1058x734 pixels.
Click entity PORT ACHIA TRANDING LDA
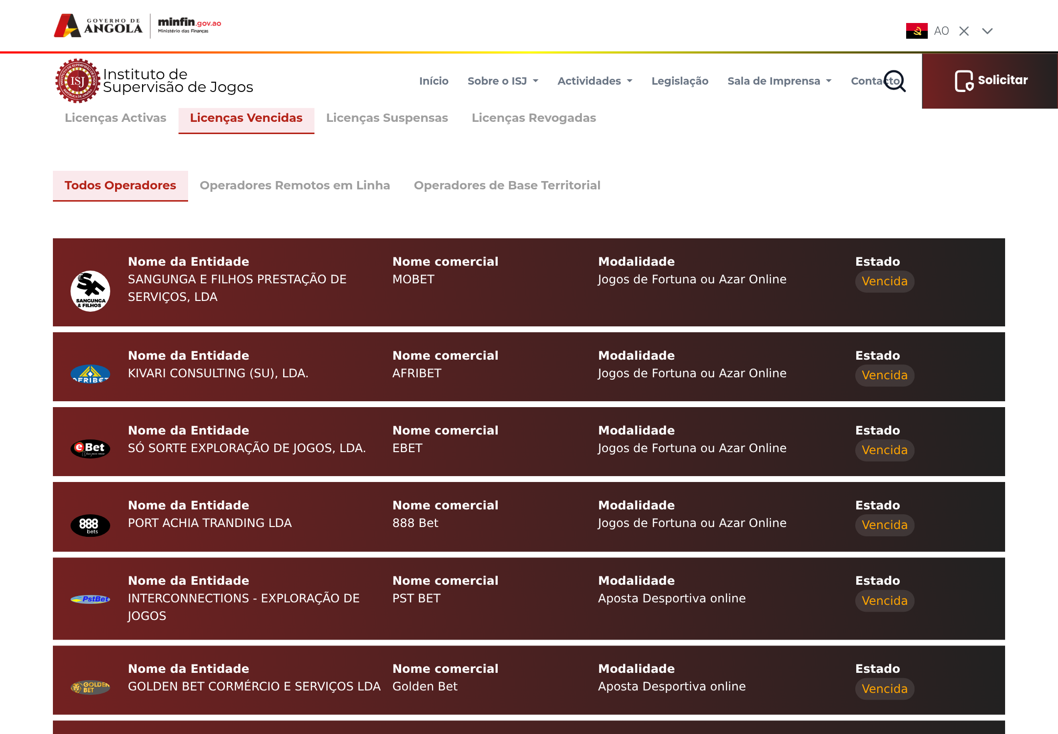tap(210, 523)
